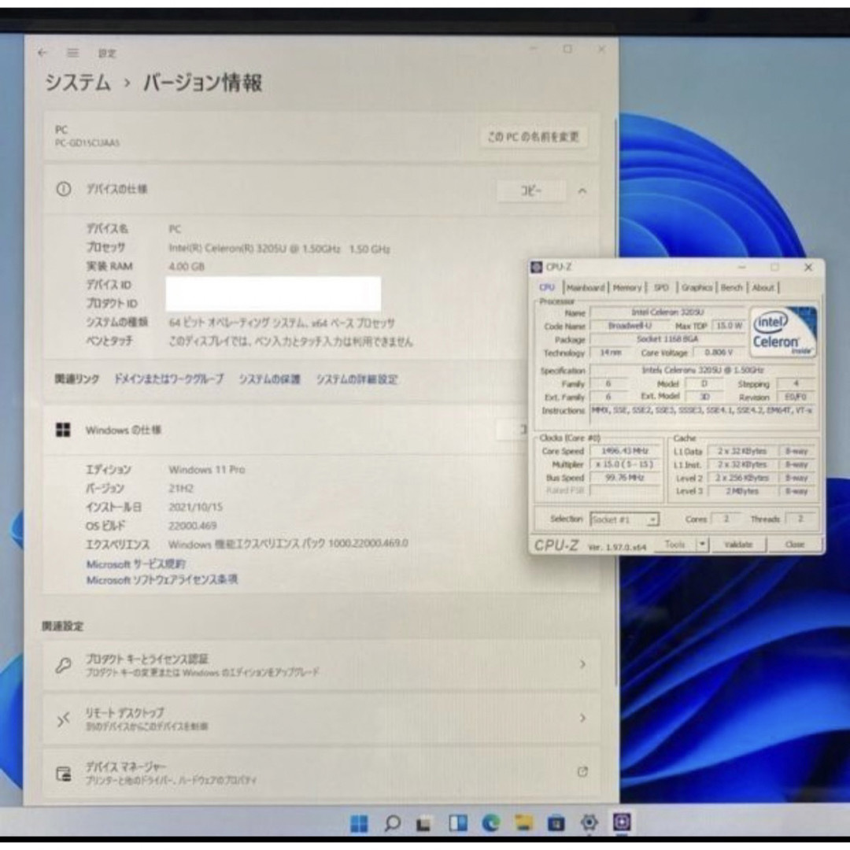Click the リモートデスクトップ icon
Viewport: 850px width, 850px height.
[64, 719]
